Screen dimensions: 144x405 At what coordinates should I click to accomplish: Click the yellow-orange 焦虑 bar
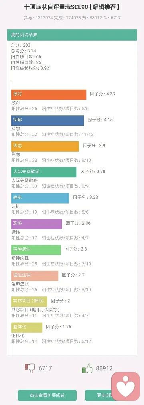click(45, 146)
